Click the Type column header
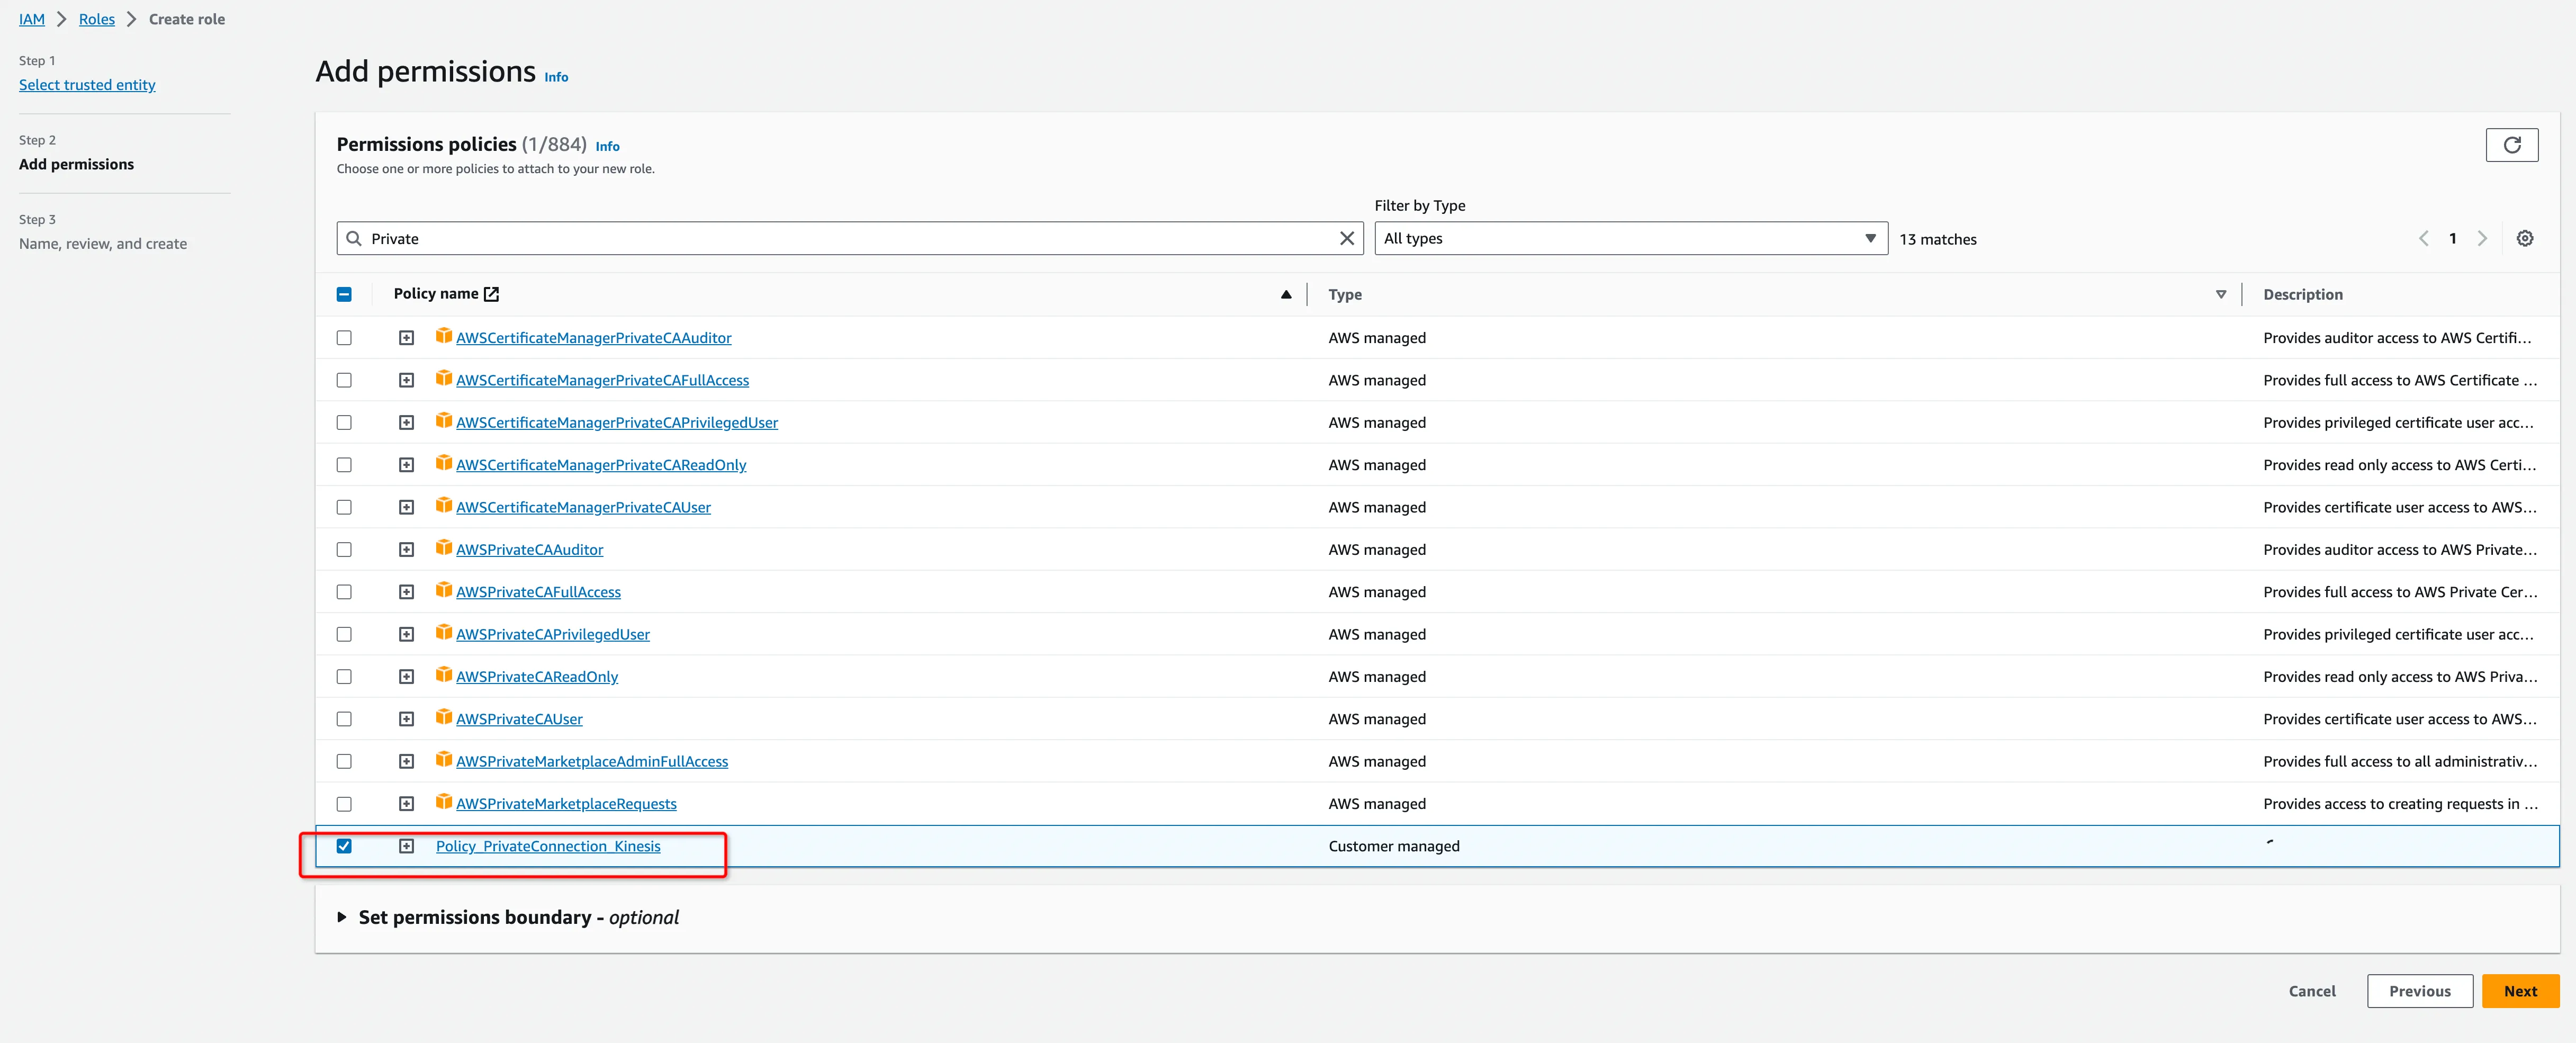This screenshot has height=1043, width=2576. [x=1345, y=294]
